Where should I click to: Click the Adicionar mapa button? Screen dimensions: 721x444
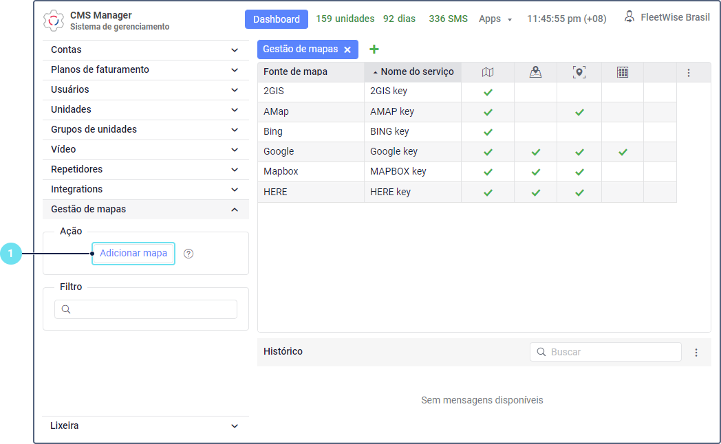coord(133,254)
